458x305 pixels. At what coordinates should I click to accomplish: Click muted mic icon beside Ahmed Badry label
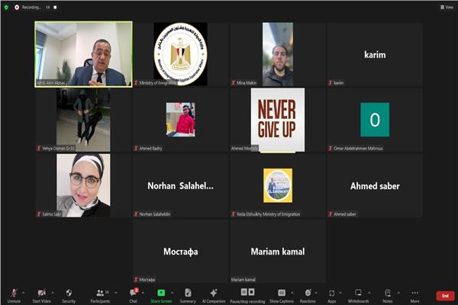click(x=136, y=148)
